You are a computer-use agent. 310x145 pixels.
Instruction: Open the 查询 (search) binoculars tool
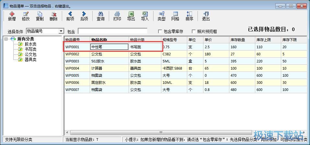(100, 16)
